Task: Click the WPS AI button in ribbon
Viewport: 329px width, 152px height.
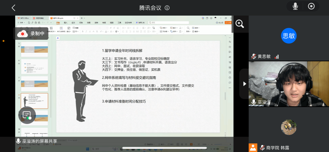Action: [140, 23]
